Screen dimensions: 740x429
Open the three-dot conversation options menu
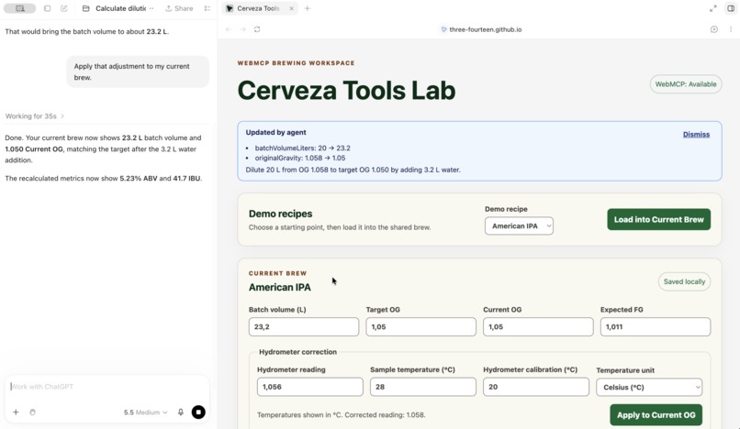(151, 8)
